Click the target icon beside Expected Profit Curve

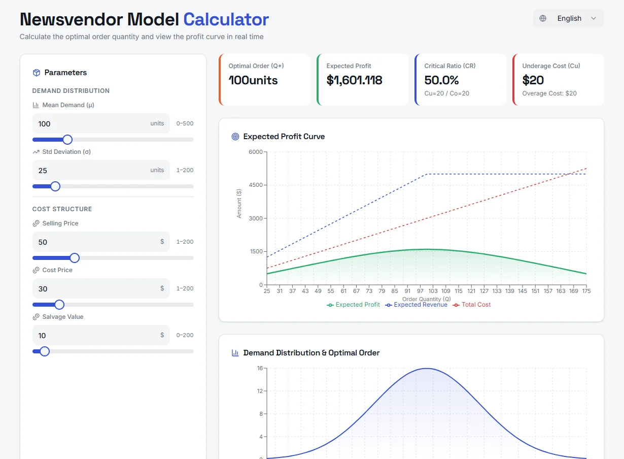point(235,137)
